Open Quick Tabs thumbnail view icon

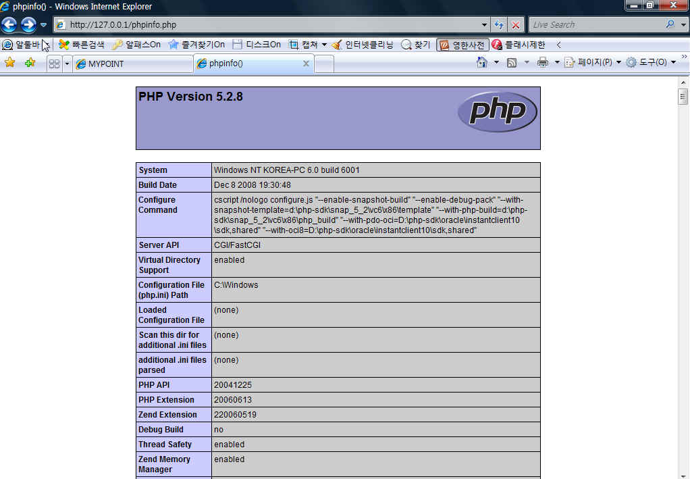[54, 64]
